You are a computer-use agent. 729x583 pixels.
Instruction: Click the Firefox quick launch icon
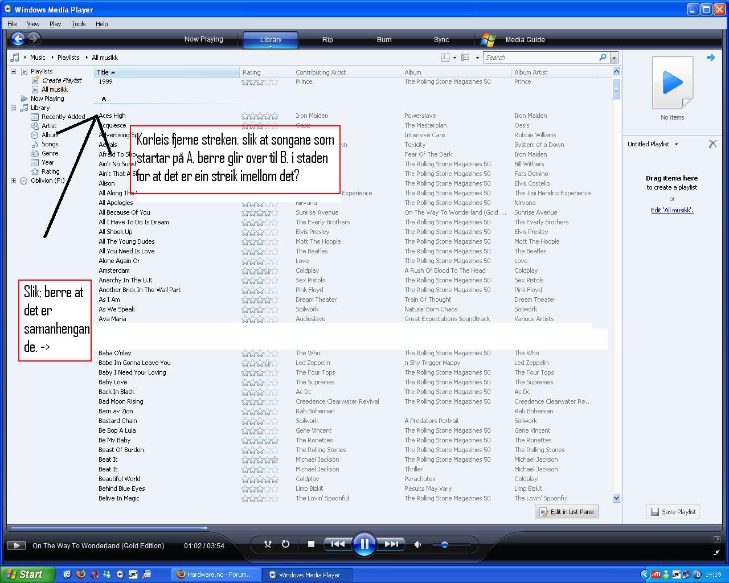(81, 574)
